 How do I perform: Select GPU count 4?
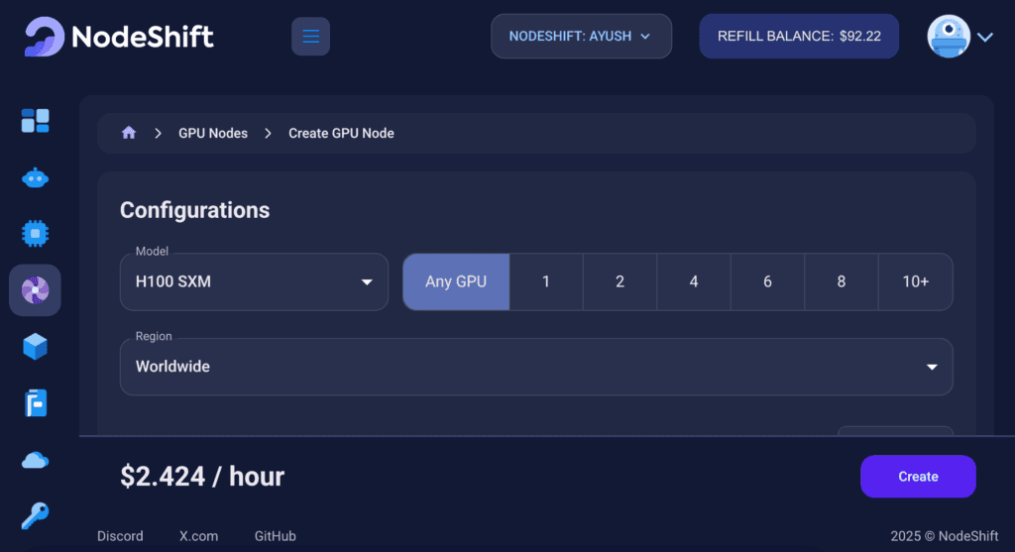[x=694, y=281]
